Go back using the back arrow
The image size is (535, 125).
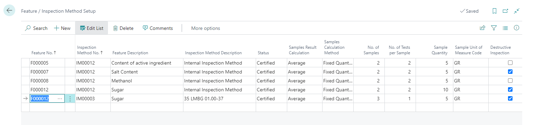pos(9,11)
